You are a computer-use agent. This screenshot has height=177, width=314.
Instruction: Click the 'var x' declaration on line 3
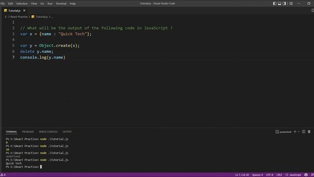pos(26,34)
